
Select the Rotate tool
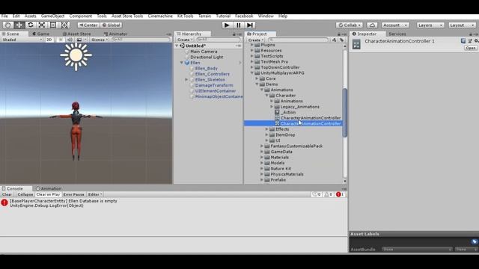(30, 25)
